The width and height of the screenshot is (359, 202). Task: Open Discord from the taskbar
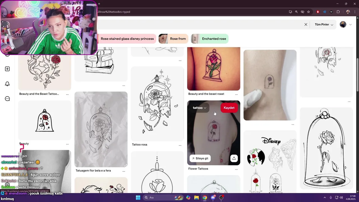[213, 198]
